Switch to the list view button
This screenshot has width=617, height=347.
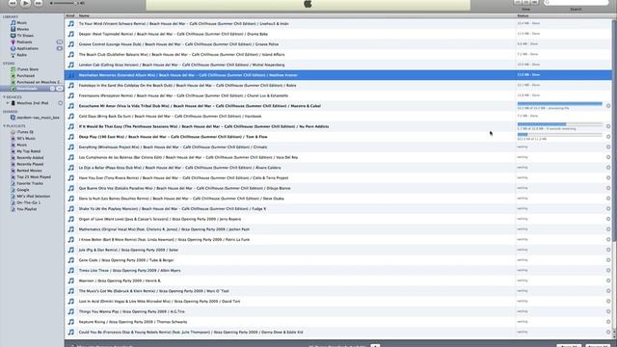pos(518,2)
